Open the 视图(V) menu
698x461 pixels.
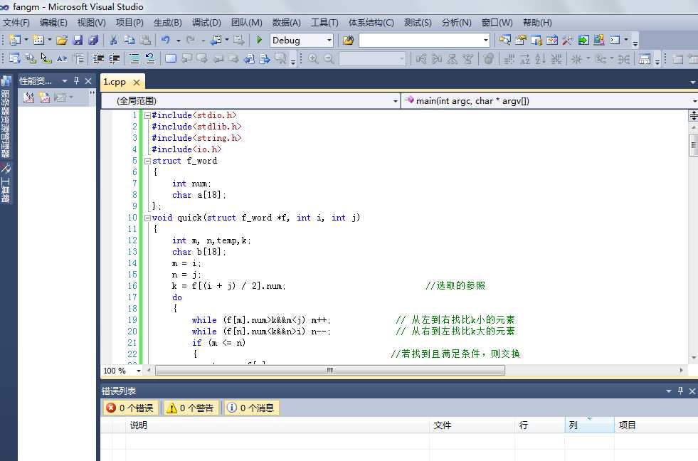tap(91, 23)
